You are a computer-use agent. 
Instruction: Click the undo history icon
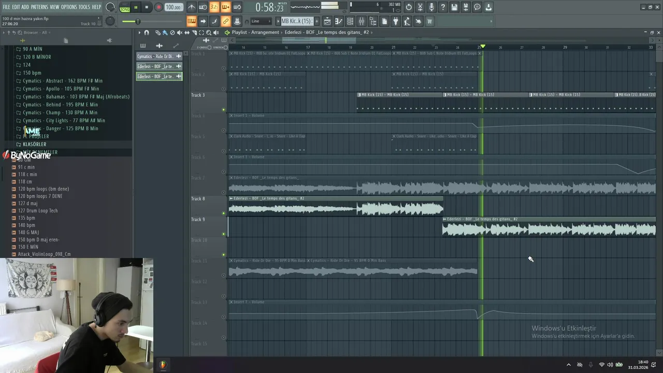(409, 7)
